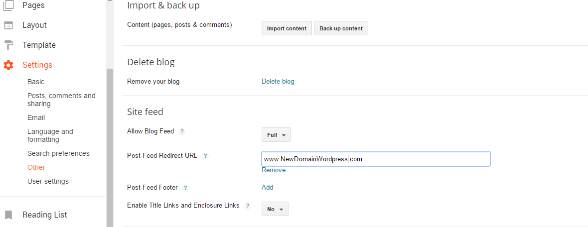588x227 pixels.
Task: Expand the Enable Title Links No dropdown
Action: (275, 209)
